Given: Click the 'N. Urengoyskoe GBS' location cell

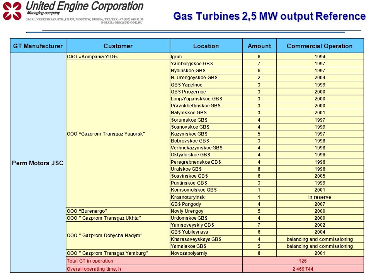Looking at the screenshot, I should pyautogui.click(x=206, y=78).
